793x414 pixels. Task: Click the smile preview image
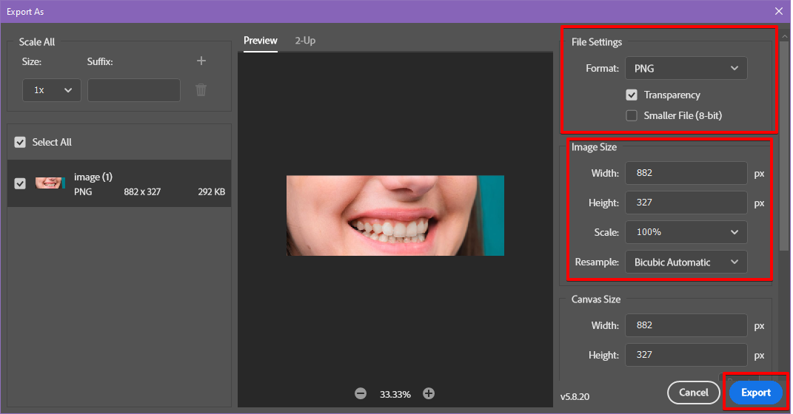pyautogui.click(x=395, y=216)
